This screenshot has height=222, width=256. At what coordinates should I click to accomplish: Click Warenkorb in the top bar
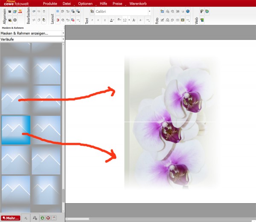138,3
